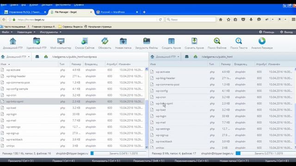Open the Navigation menu dropdown
The image size is (296, 166).
26,32
